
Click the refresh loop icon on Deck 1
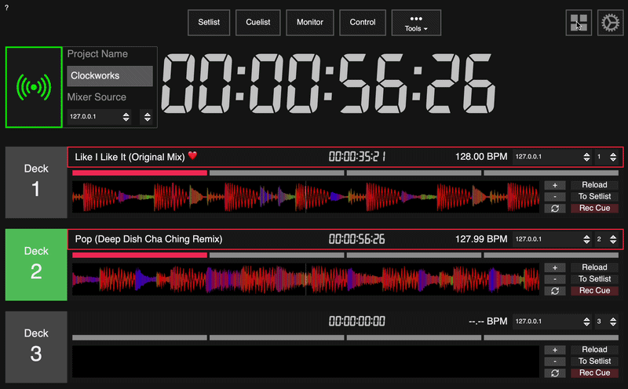555,208
